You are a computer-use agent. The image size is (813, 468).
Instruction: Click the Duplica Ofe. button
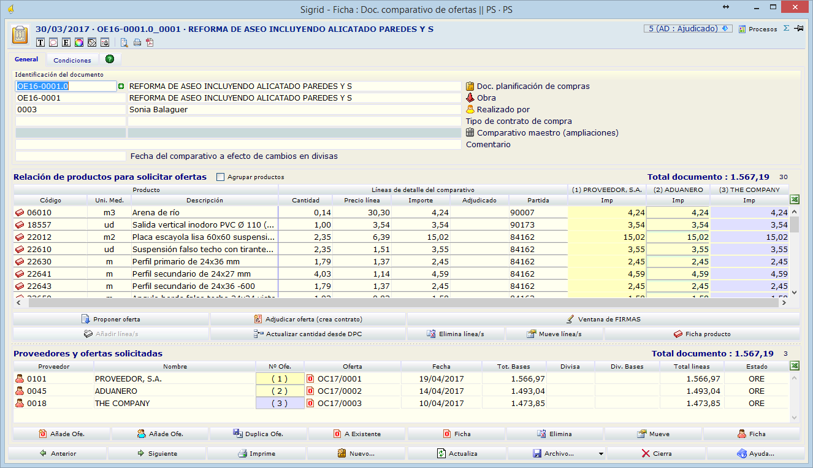[x=259, y=434]
